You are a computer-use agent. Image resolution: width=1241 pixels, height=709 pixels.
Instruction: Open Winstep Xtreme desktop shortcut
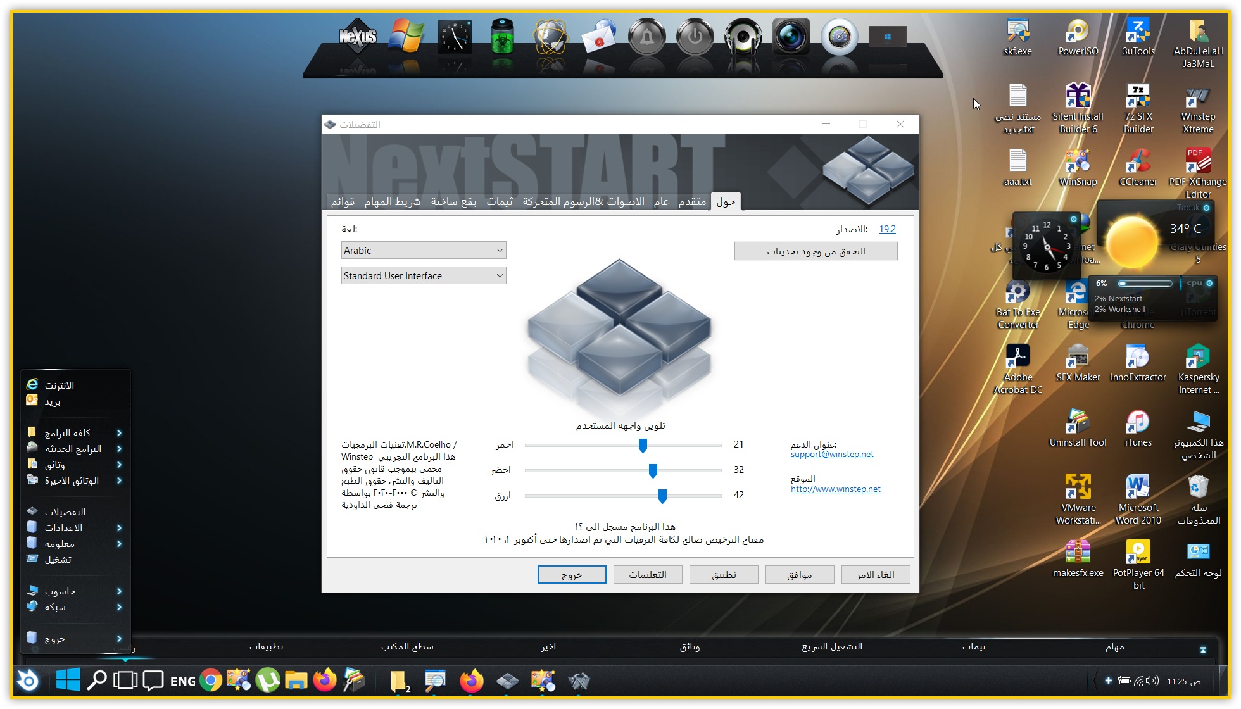(1198, 110)
